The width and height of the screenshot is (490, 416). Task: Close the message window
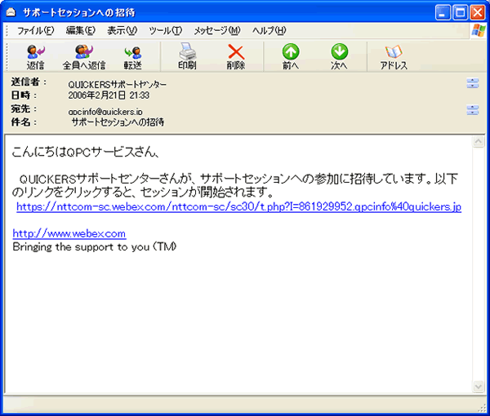pos(477,12)
